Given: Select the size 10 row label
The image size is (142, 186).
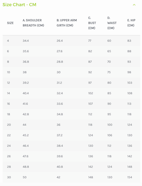Looking at the screenshot, I should point(8,72).
